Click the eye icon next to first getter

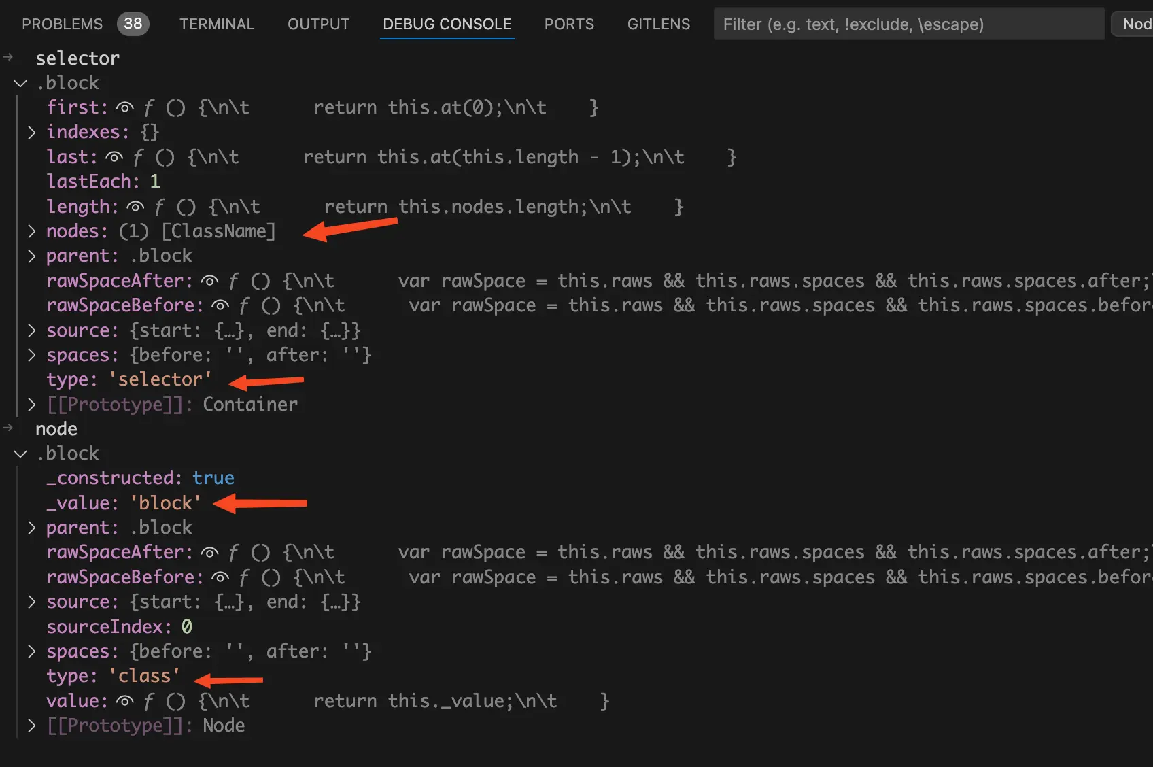[125, 107]
